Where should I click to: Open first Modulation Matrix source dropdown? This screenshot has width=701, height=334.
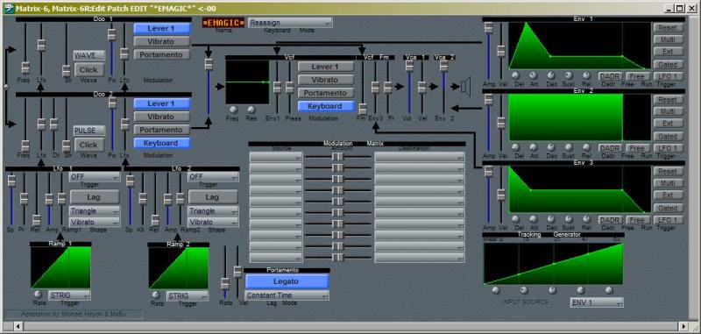(x=276, y=157)
